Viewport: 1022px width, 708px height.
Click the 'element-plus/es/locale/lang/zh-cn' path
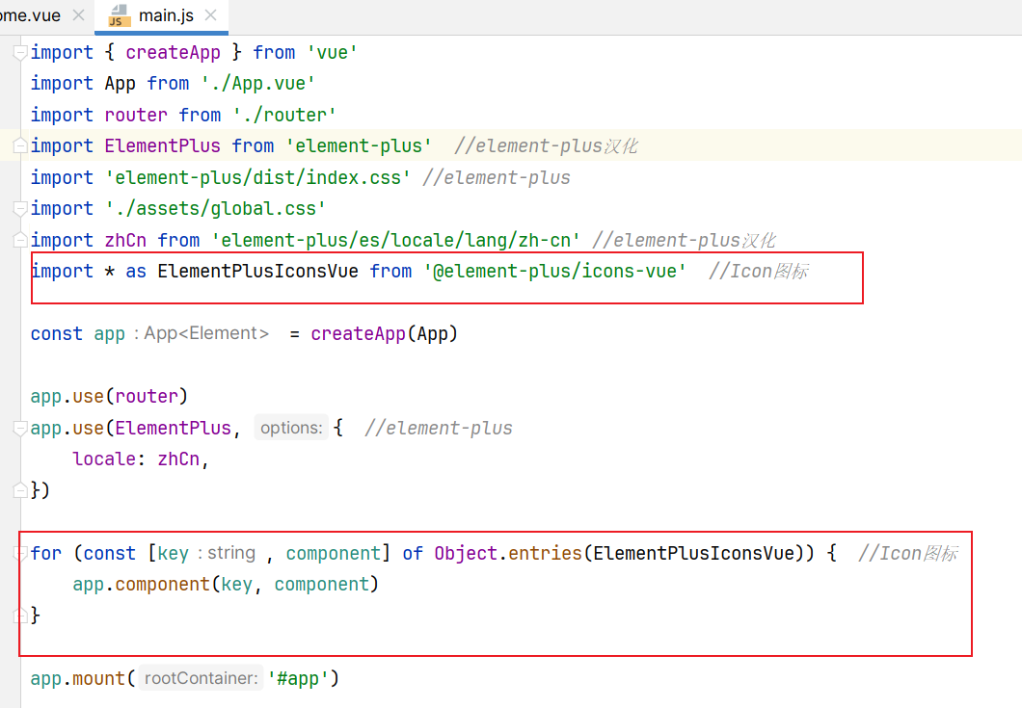coord(395,241)
